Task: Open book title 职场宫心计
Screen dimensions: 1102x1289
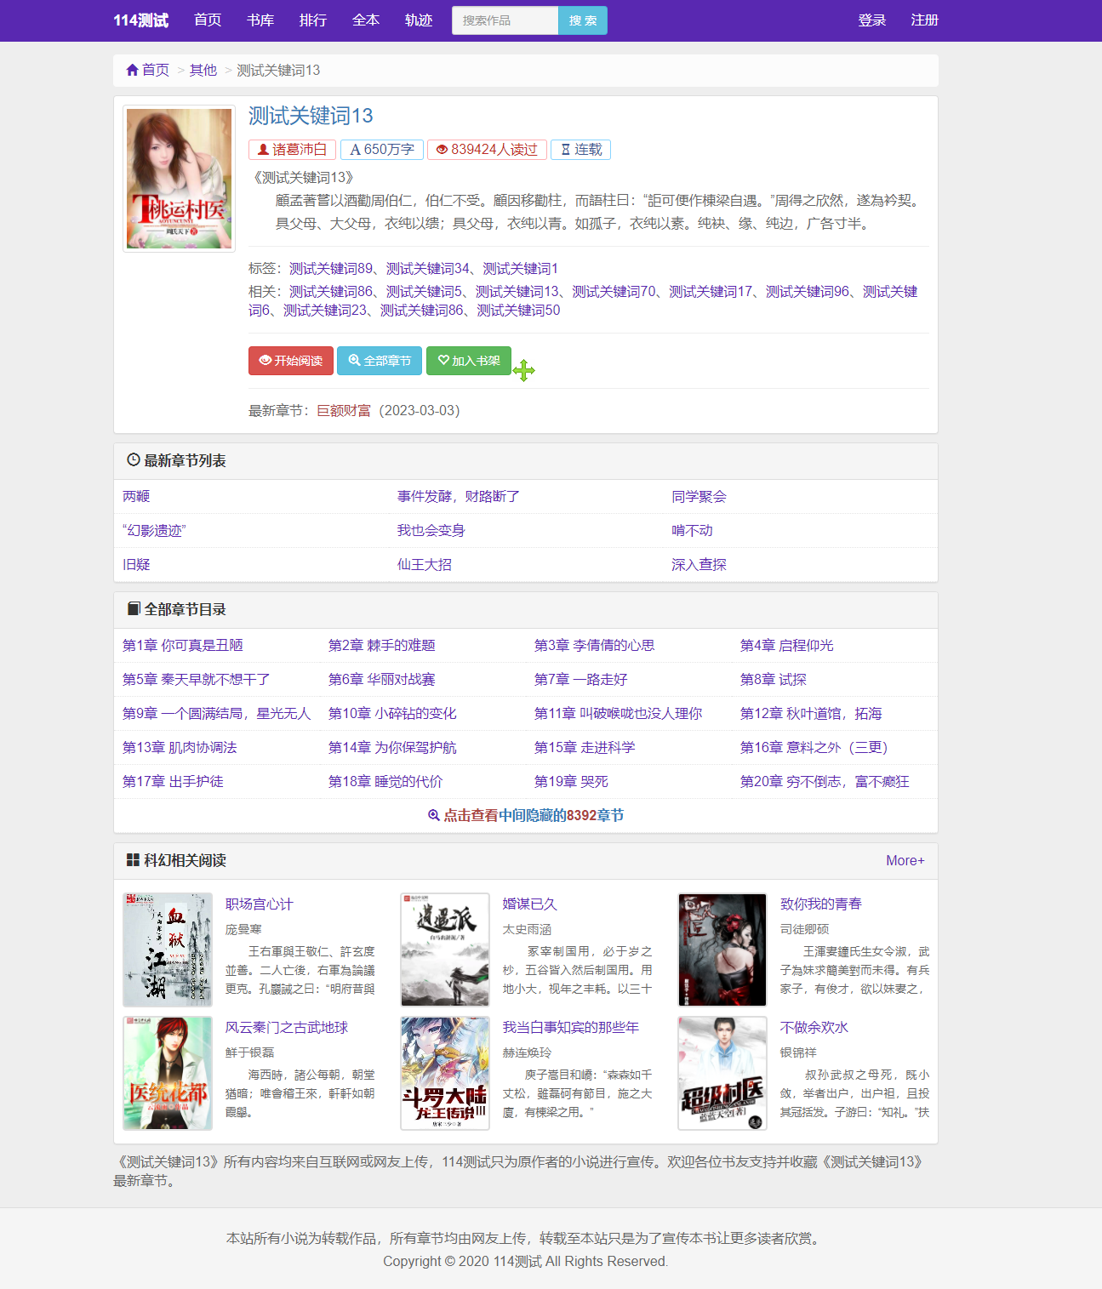Action: point(260,904)
